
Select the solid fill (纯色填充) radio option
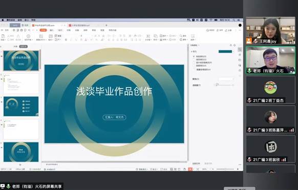pos(200,56)
